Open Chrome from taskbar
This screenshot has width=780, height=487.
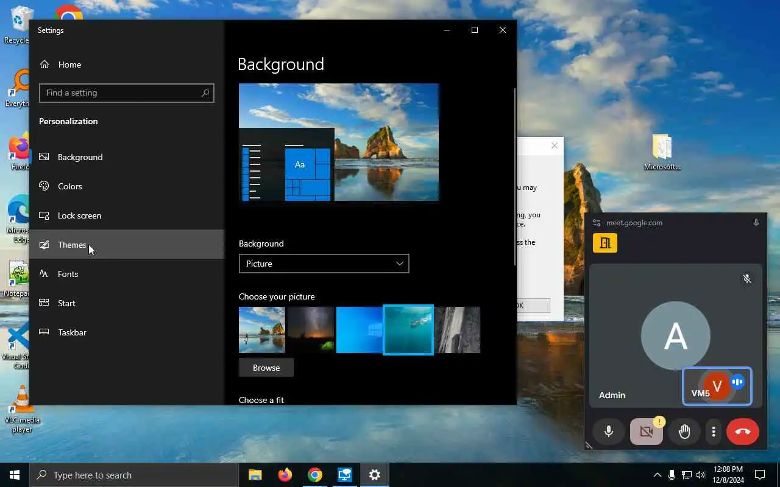coord(314,475)
